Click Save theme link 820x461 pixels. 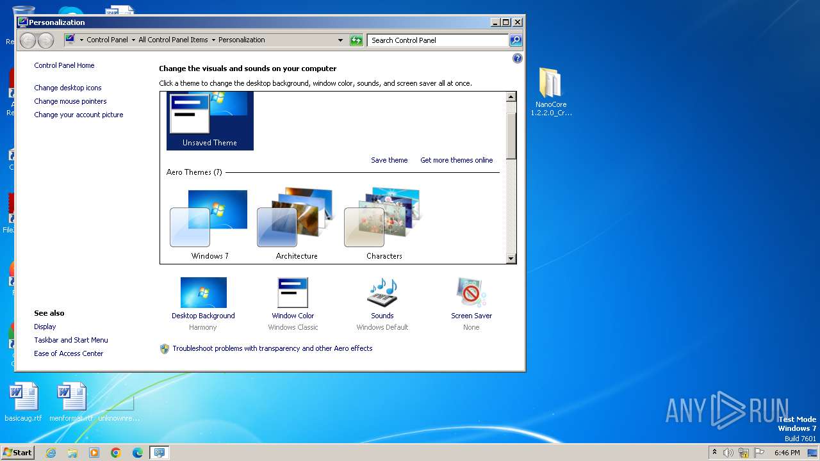click(389, 160)
